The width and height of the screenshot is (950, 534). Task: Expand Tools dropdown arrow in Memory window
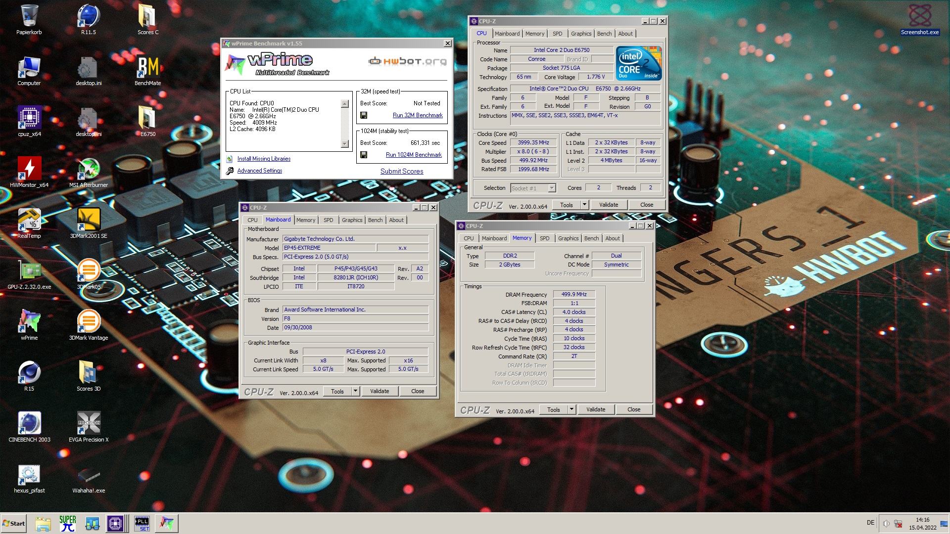[571, 409]
